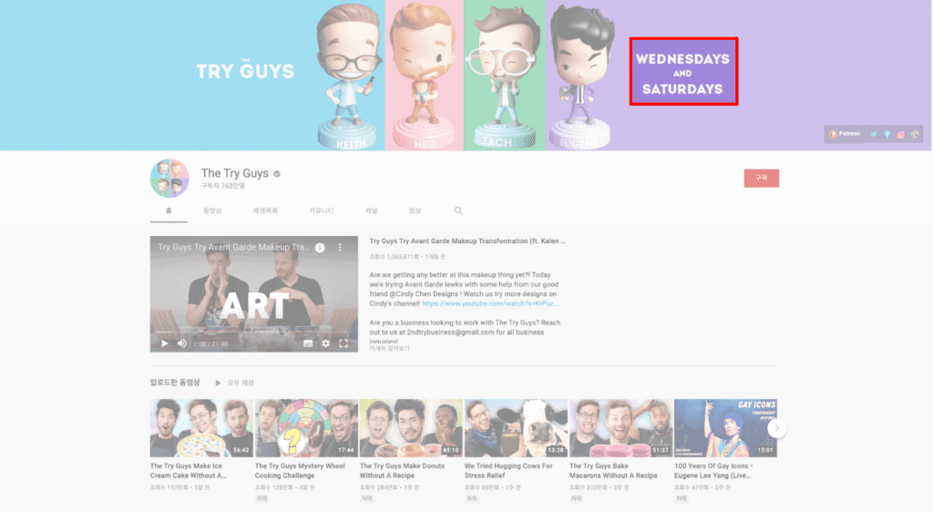This screenshot has height=512, width=933.
Task: Click the 자막 badge under Mystery Wheel video
Action: [261, 498]
